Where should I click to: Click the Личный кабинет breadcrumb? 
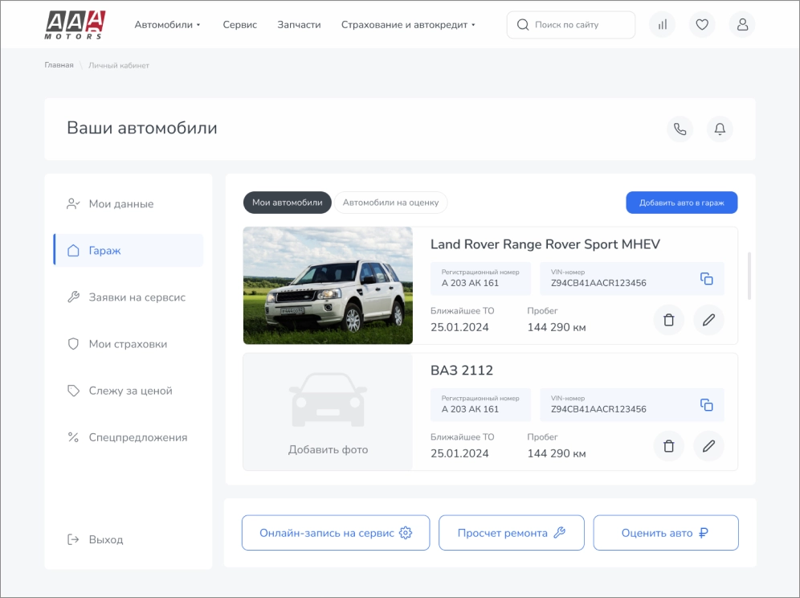(x=119, y=65)
